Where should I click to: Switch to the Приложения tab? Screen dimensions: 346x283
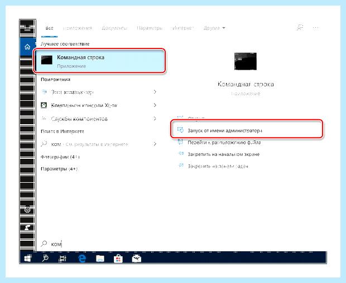pyautogui.click(x=78, y=28)
